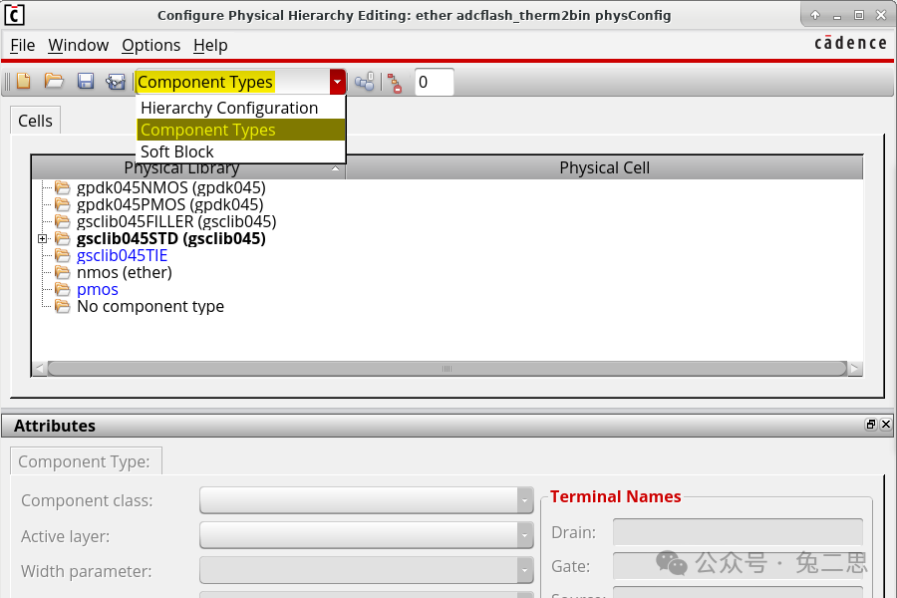Click folder icon beside gsclib045TIE

(x=63, y=255)
